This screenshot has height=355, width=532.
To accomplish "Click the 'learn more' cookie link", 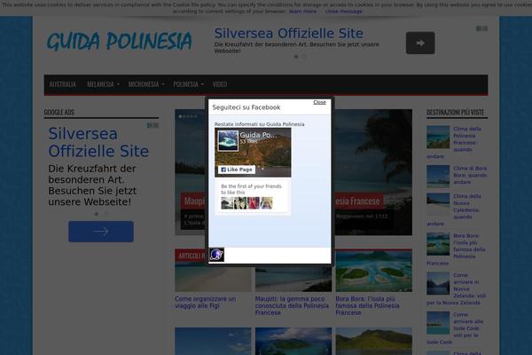I will 302,12.
